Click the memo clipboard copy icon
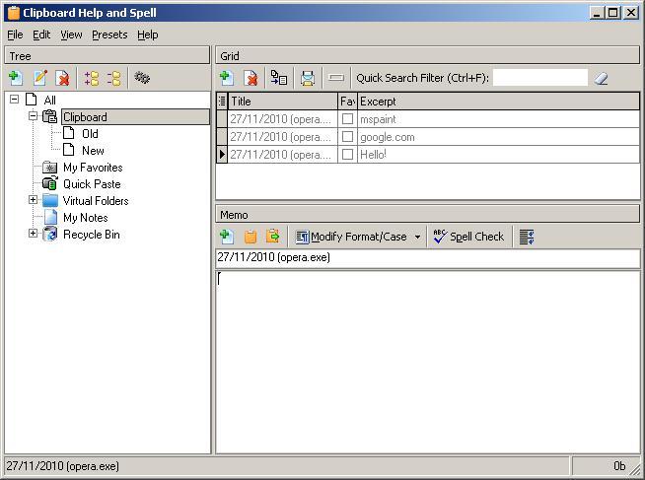 click(251, 237)
